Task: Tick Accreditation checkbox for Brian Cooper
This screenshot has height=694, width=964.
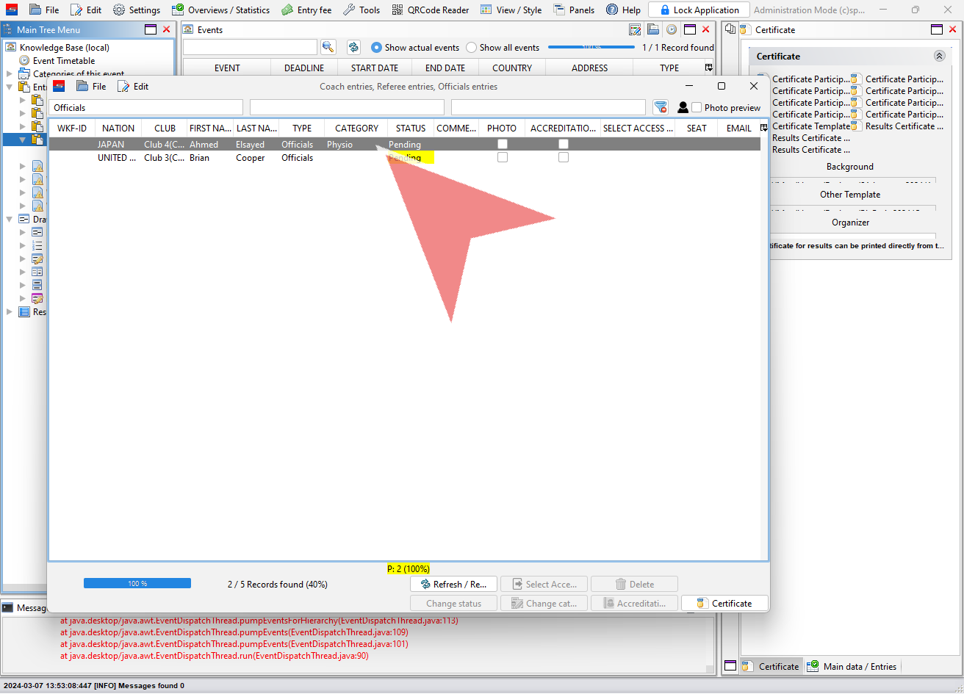Action: (564, 157)
